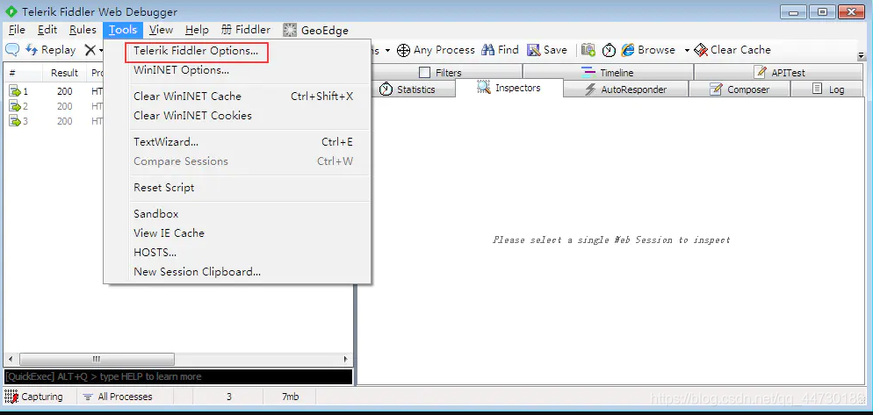873x415 pixels.
Task: Click the X remove sessions icon
Action: (x=90, y=50)
